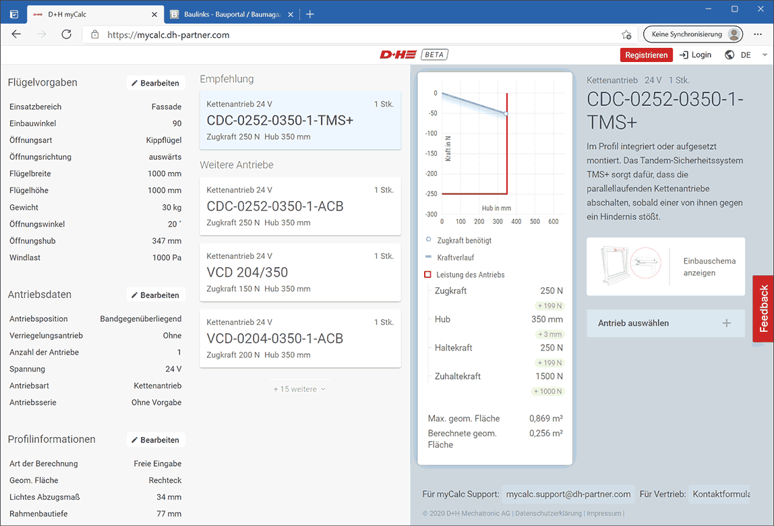
Task: Click the Keine Synchronisierung button
Action: (692, 34)
